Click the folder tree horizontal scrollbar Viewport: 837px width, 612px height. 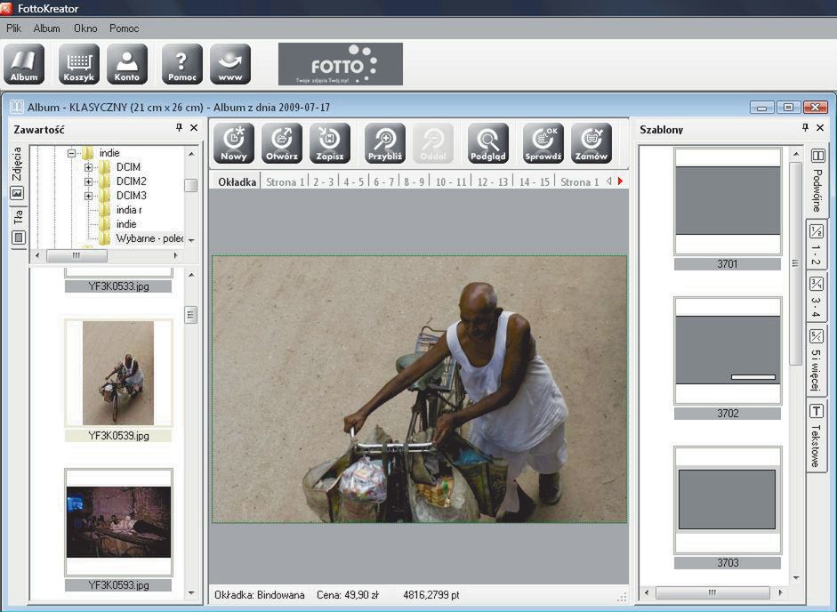pos(76,255)
